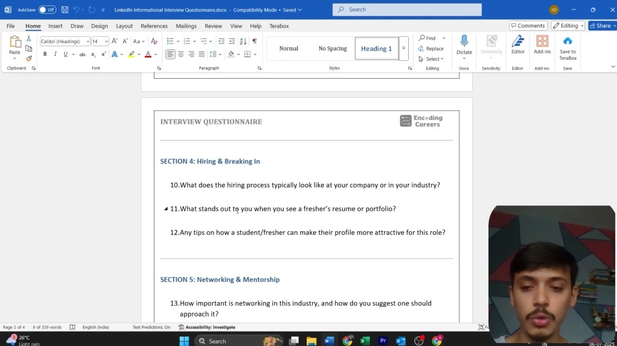Click Accessibility: Investigate in status bar
The image size is (617, 346).
click(207, 327)
